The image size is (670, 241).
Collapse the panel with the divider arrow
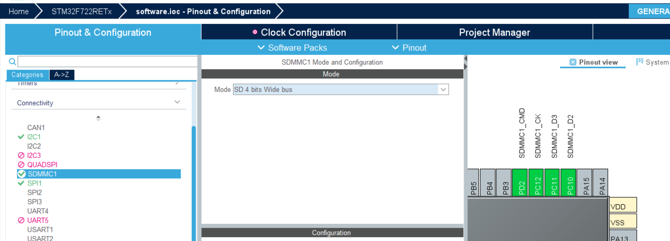(465, 63)
